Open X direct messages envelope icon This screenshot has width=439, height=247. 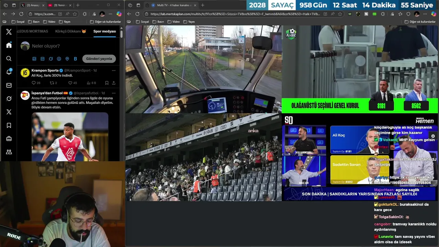click(x=9, y=85)
